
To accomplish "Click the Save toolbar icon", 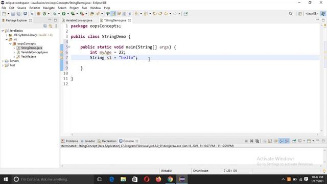I will tap(13, 14).
